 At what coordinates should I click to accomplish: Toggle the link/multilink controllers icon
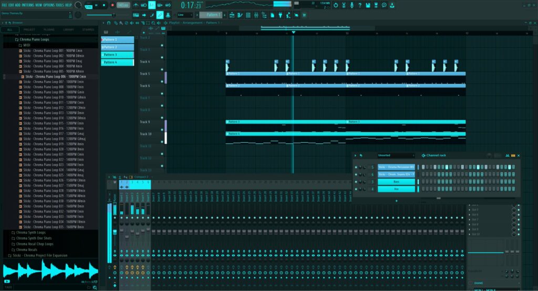pyautogui.click(x=160, y=15)
